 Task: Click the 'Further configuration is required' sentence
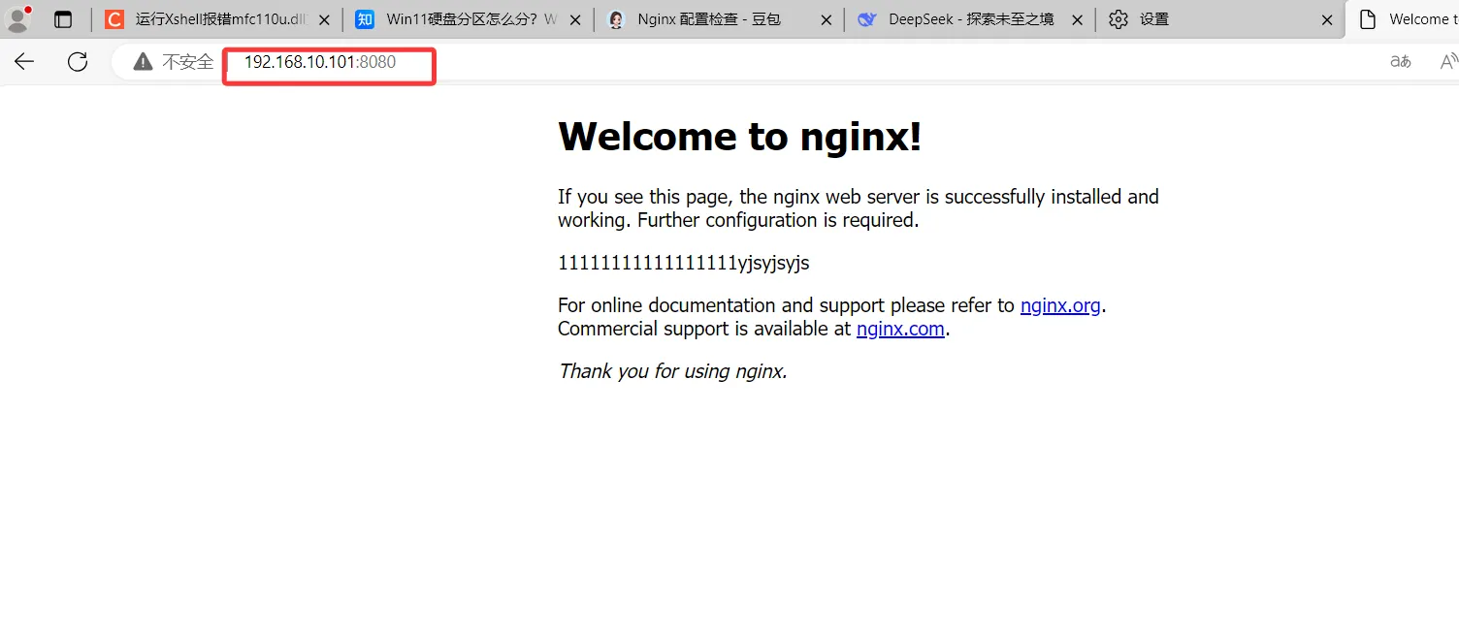click(777, 220)
